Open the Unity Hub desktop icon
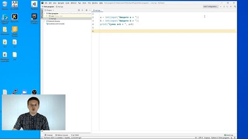The image size is (248, 139). point(34,5)
